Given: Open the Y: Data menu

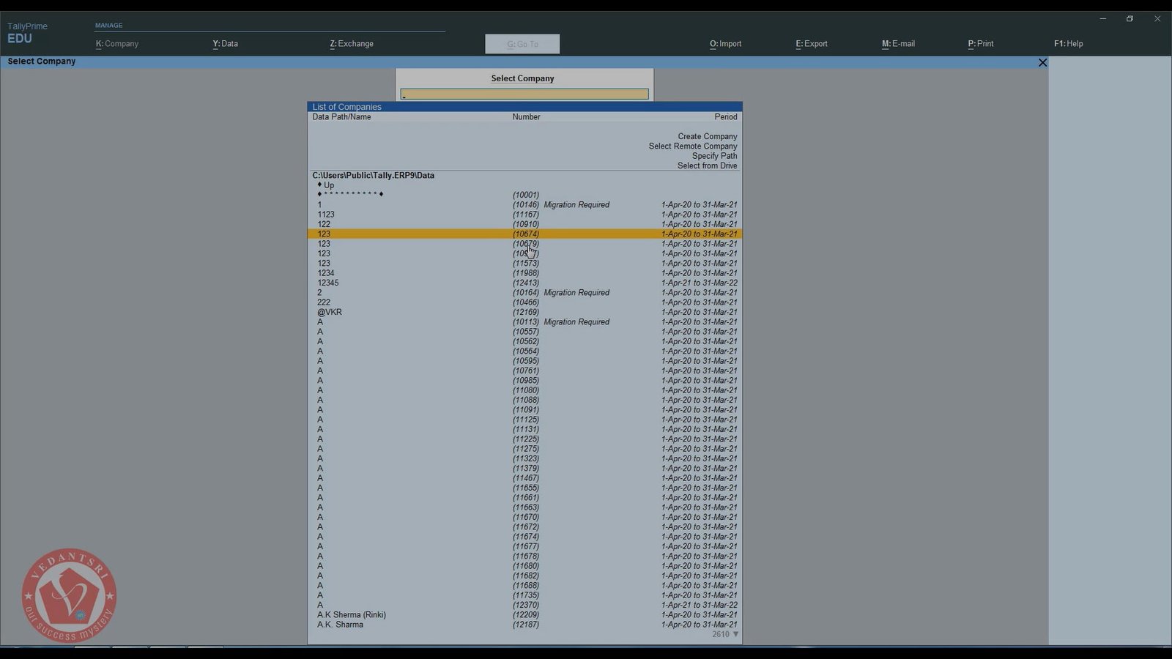Looking at the screenshot, I should coord(225,44).
